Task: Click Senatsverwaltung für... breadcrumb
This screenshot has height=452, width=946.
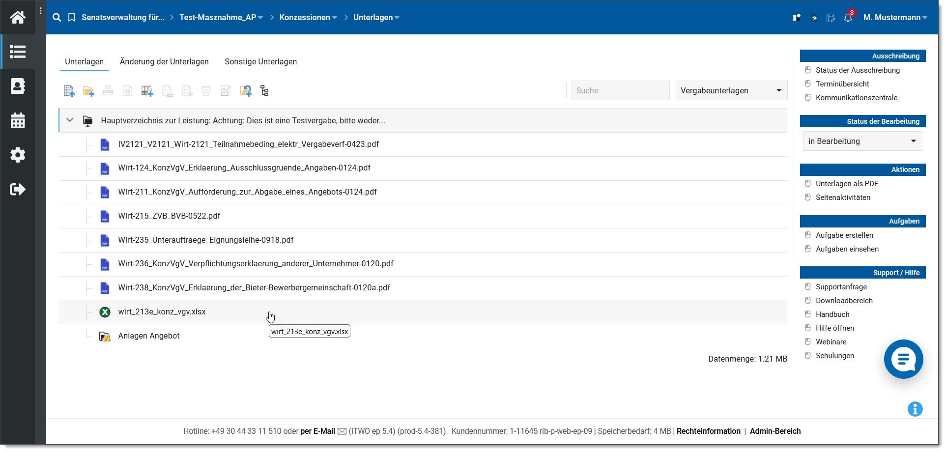Action: (123, 18)
